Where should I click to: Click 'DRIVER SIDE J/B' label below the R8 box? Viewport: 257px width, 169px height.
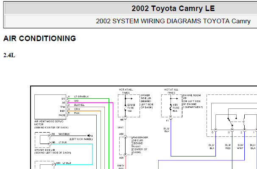(45, 150)
